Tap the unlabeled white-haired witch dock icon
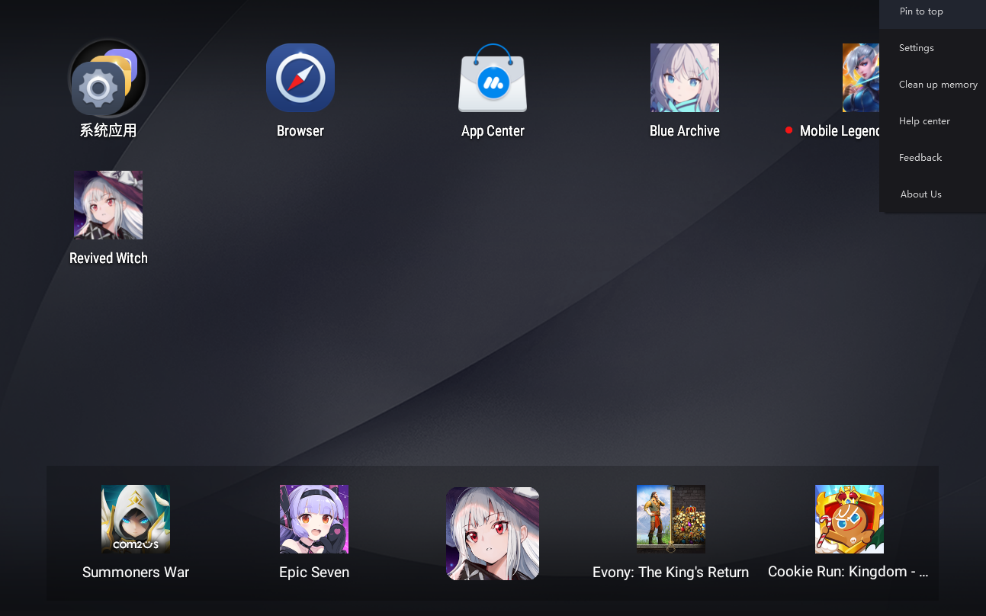 point(493,534)
